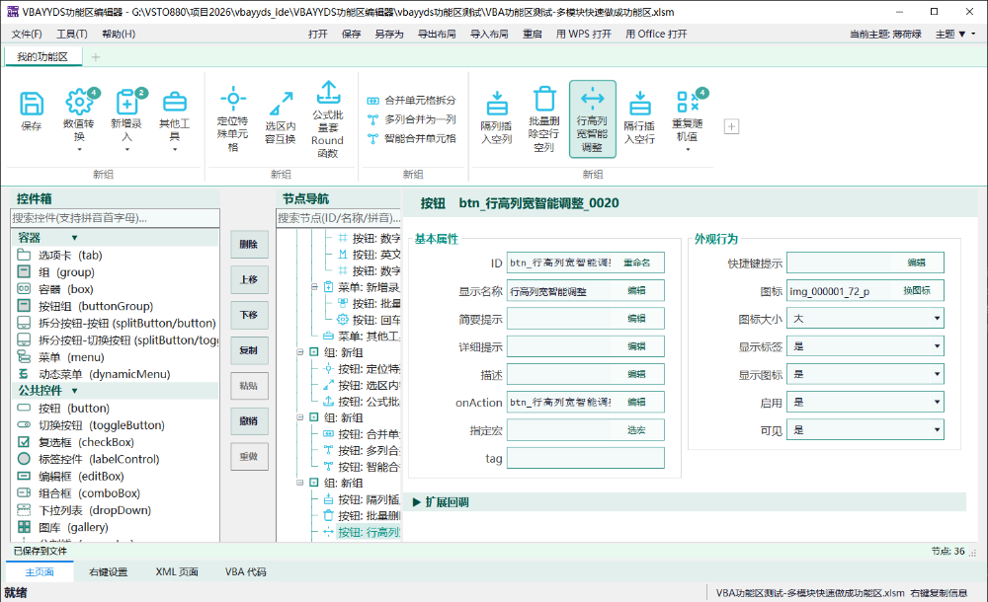Open the 文件(F) menu

27,34
